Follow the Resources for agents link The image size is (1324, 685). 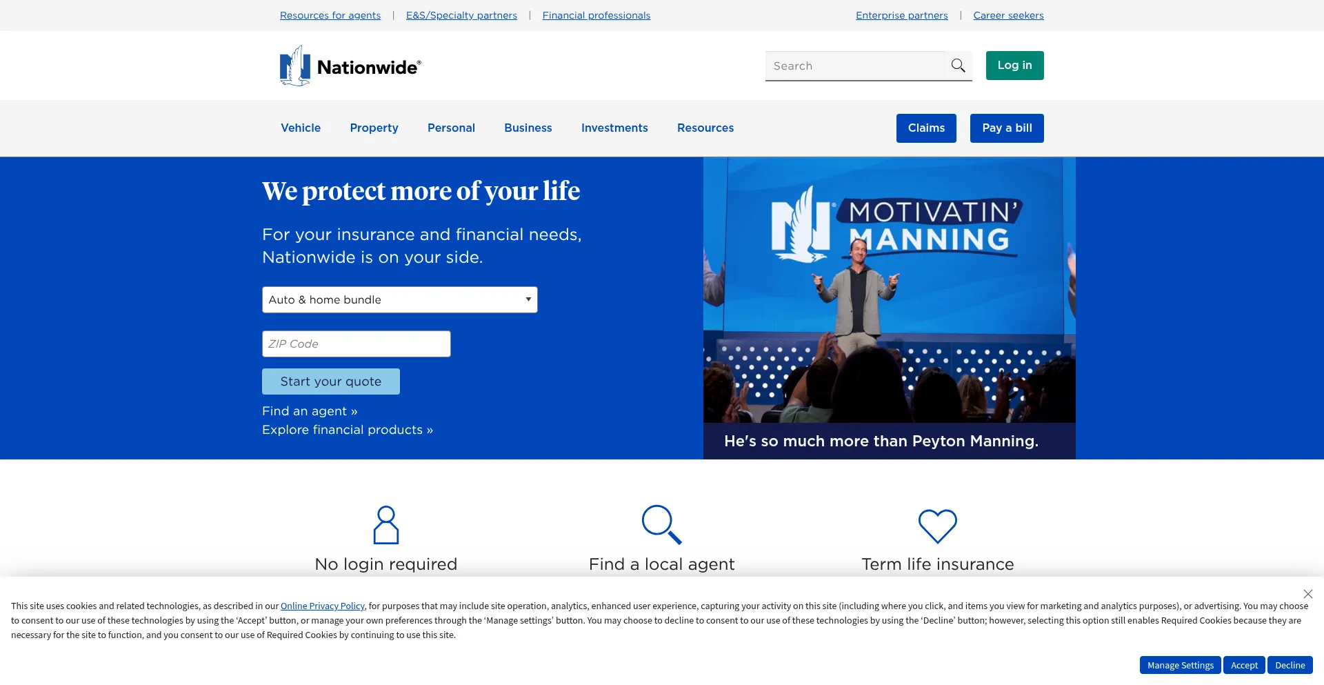click(330, 15)
